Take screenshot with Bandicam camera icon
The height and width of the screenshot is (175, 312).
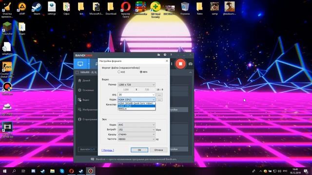pos(191,64)
